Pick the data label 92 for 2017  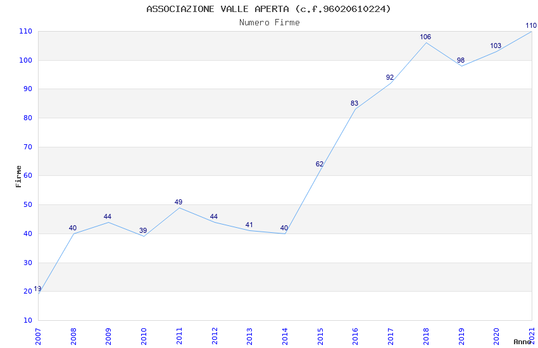(x=390, y=77)
